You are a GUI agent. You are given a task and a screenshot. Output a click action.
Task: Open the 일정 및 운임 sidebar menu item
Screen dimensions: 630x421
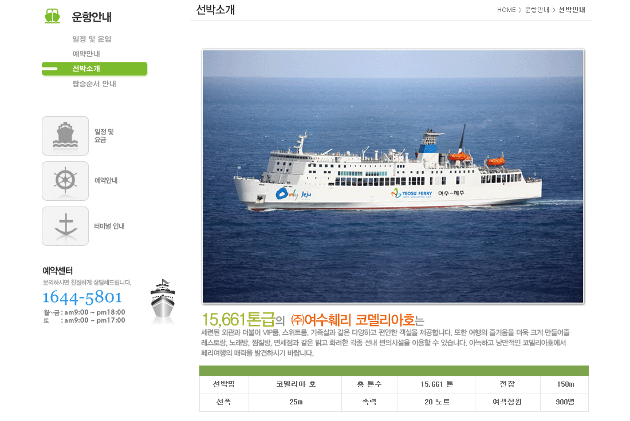click(x=92, y=39)
